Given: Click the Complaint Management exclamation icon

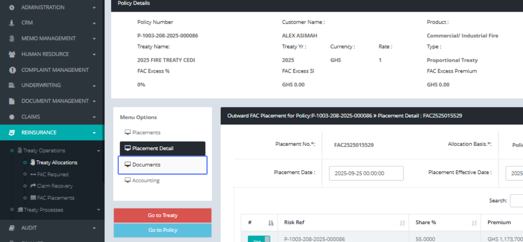Looking at the screenshot, I should pyautogui.click(x=12, y=70).
